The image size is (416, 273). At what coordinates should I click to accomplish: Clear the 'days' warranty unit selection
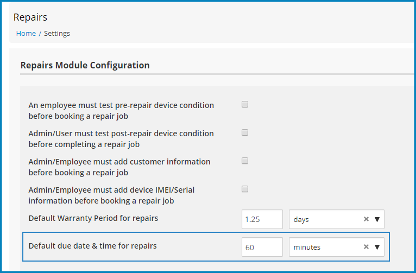pos(366,219)
